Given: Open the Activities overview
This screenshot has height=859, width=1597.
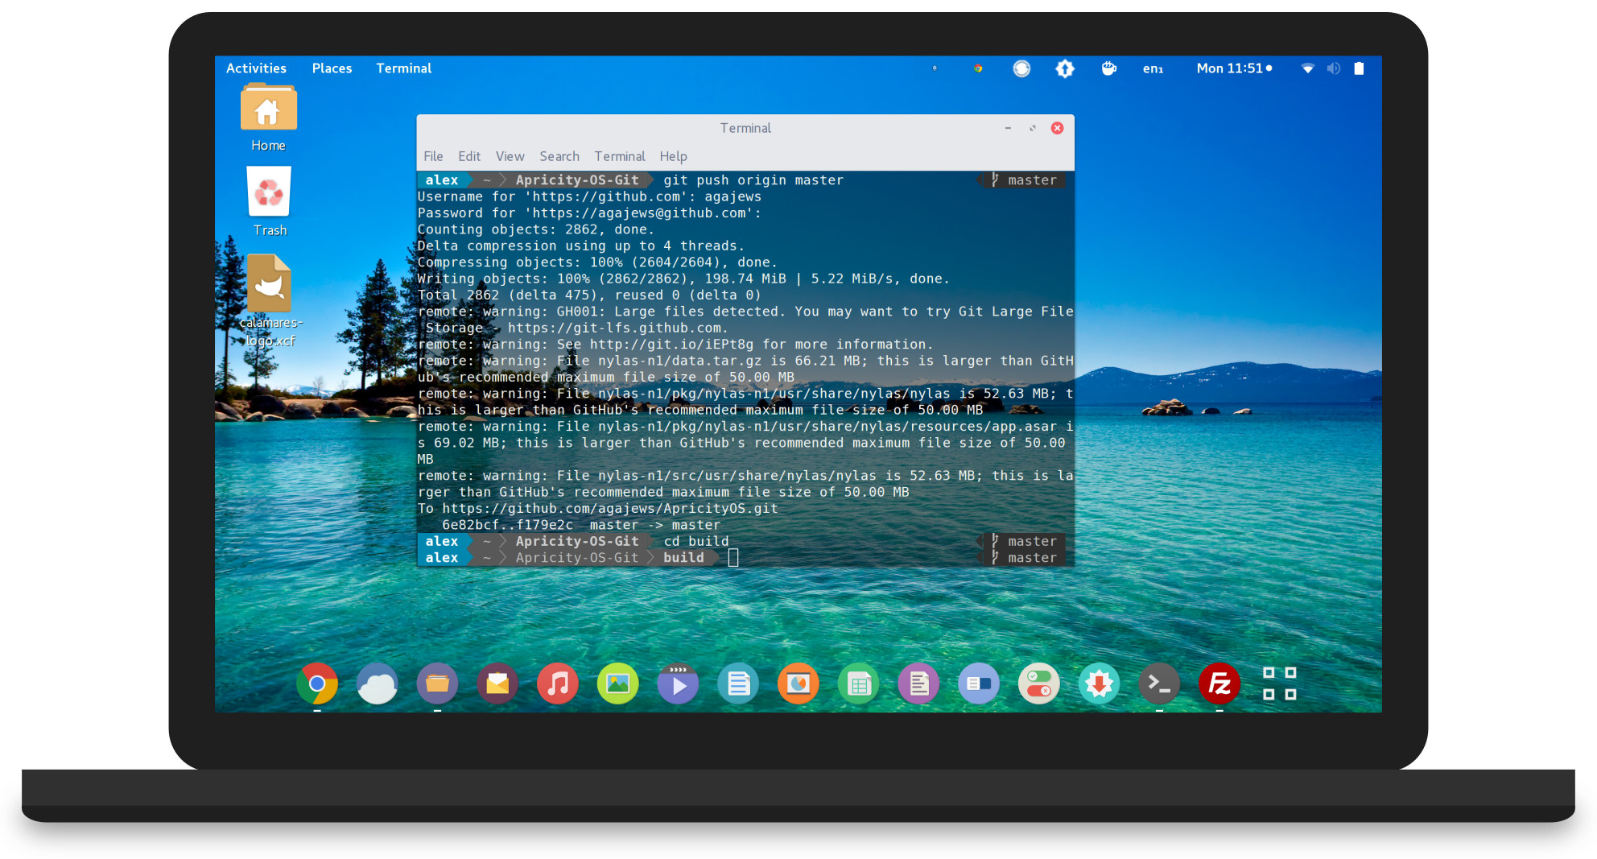Looking at the screenshot, I should pos(256,68).
